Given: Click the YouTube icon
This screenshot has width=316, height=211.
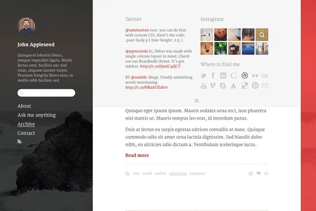Looking at the screenshot, I should (x=203, y=86).
